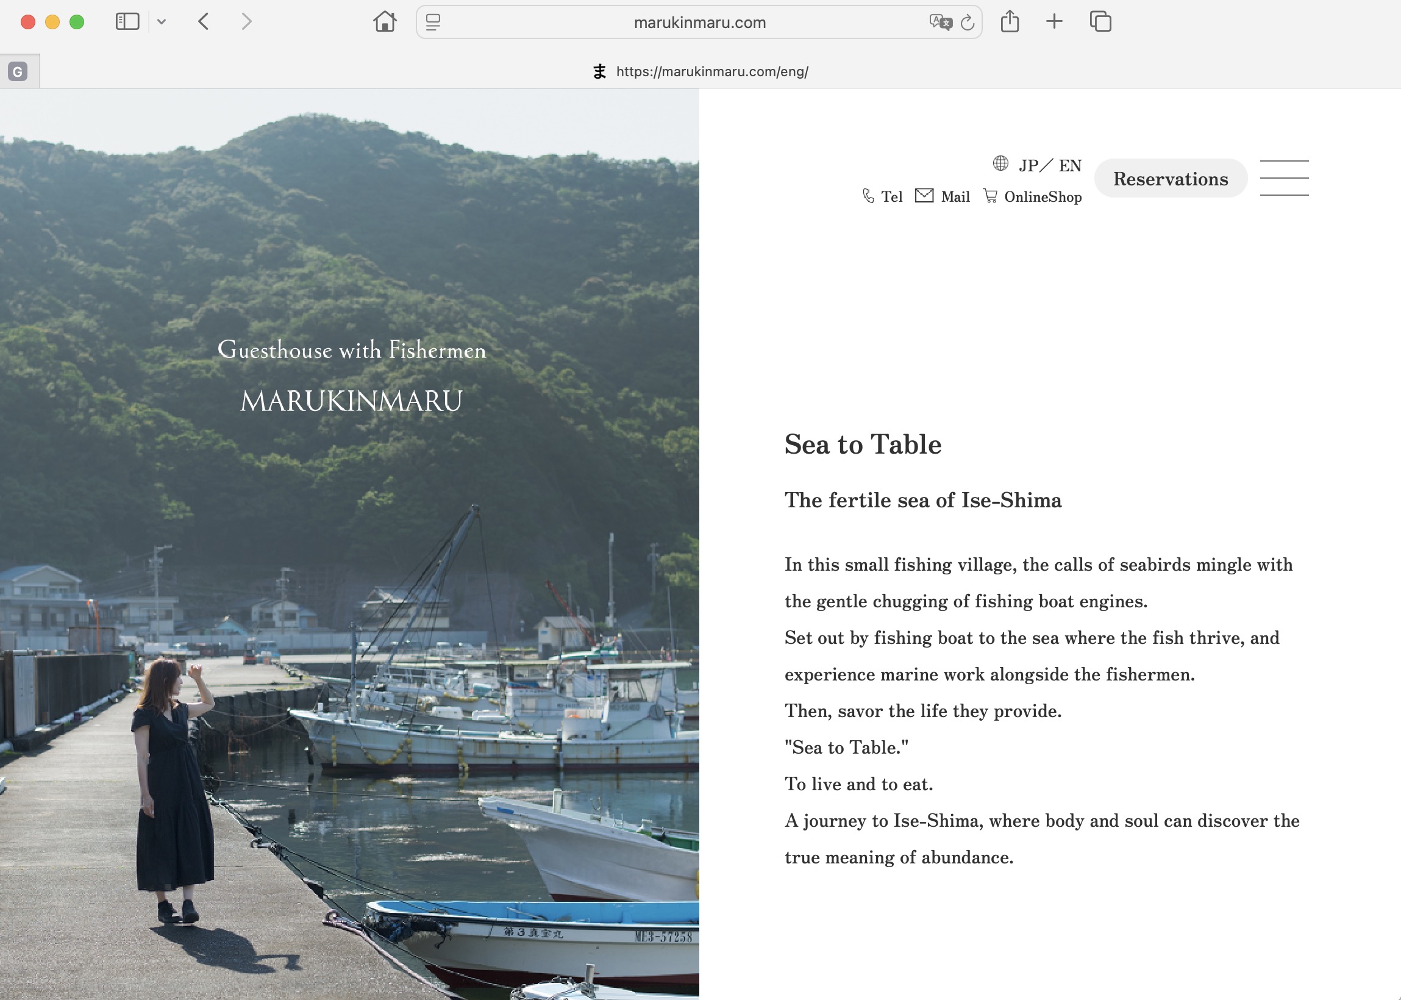Show the tab overview icon
The image size is (1401, 1000).
coord(1100,22)
